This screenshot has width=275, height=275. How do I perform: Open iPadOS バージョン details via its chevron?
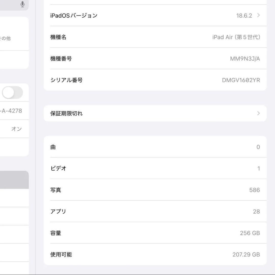tap(258, 15)
